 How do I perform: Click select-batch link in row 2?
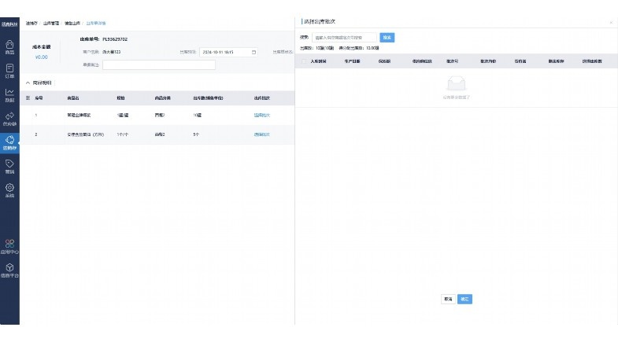point(261,134)
